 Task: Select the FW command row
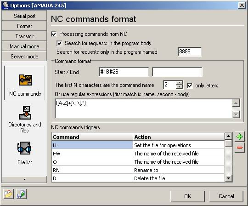click(x=92, y=153)
